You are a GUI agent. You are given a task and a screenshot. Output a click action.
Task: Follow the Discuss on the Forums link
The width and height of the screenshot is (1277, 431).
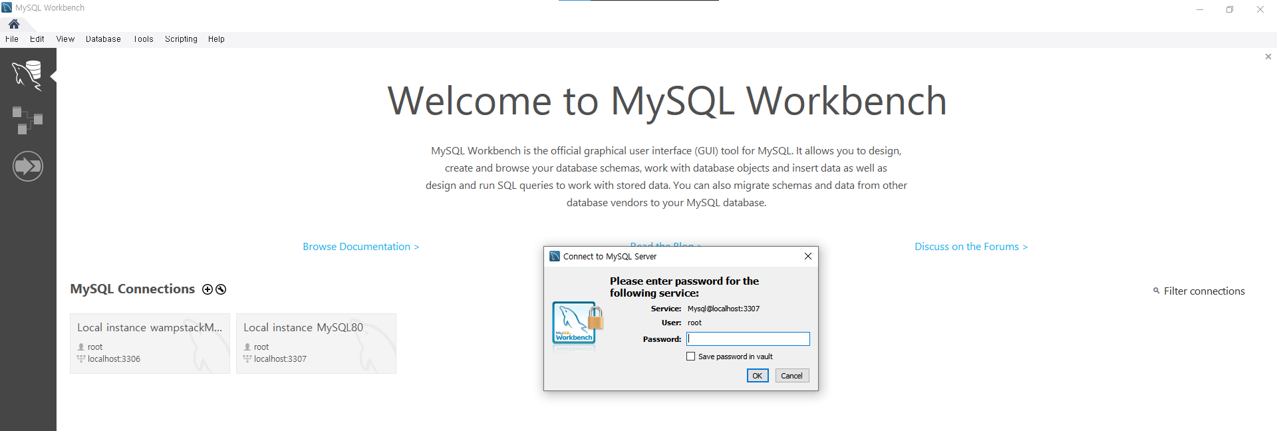(x=971, y=247)
